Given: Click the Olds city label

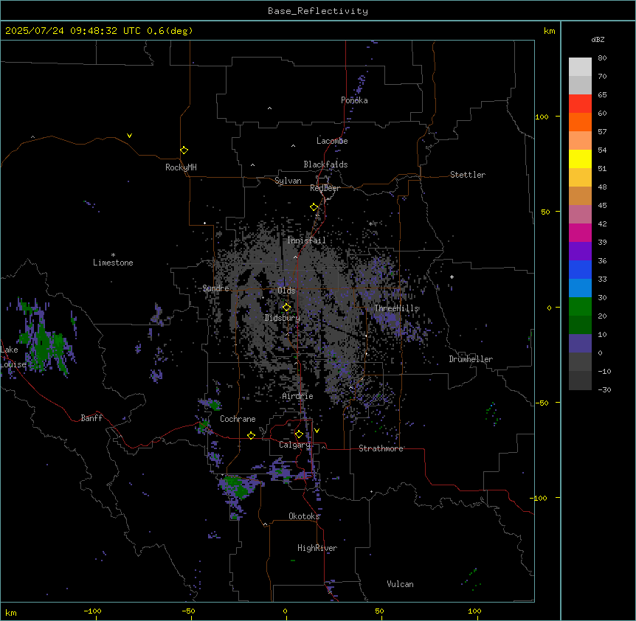Looking at the screenshot, I should coord(286,291).
